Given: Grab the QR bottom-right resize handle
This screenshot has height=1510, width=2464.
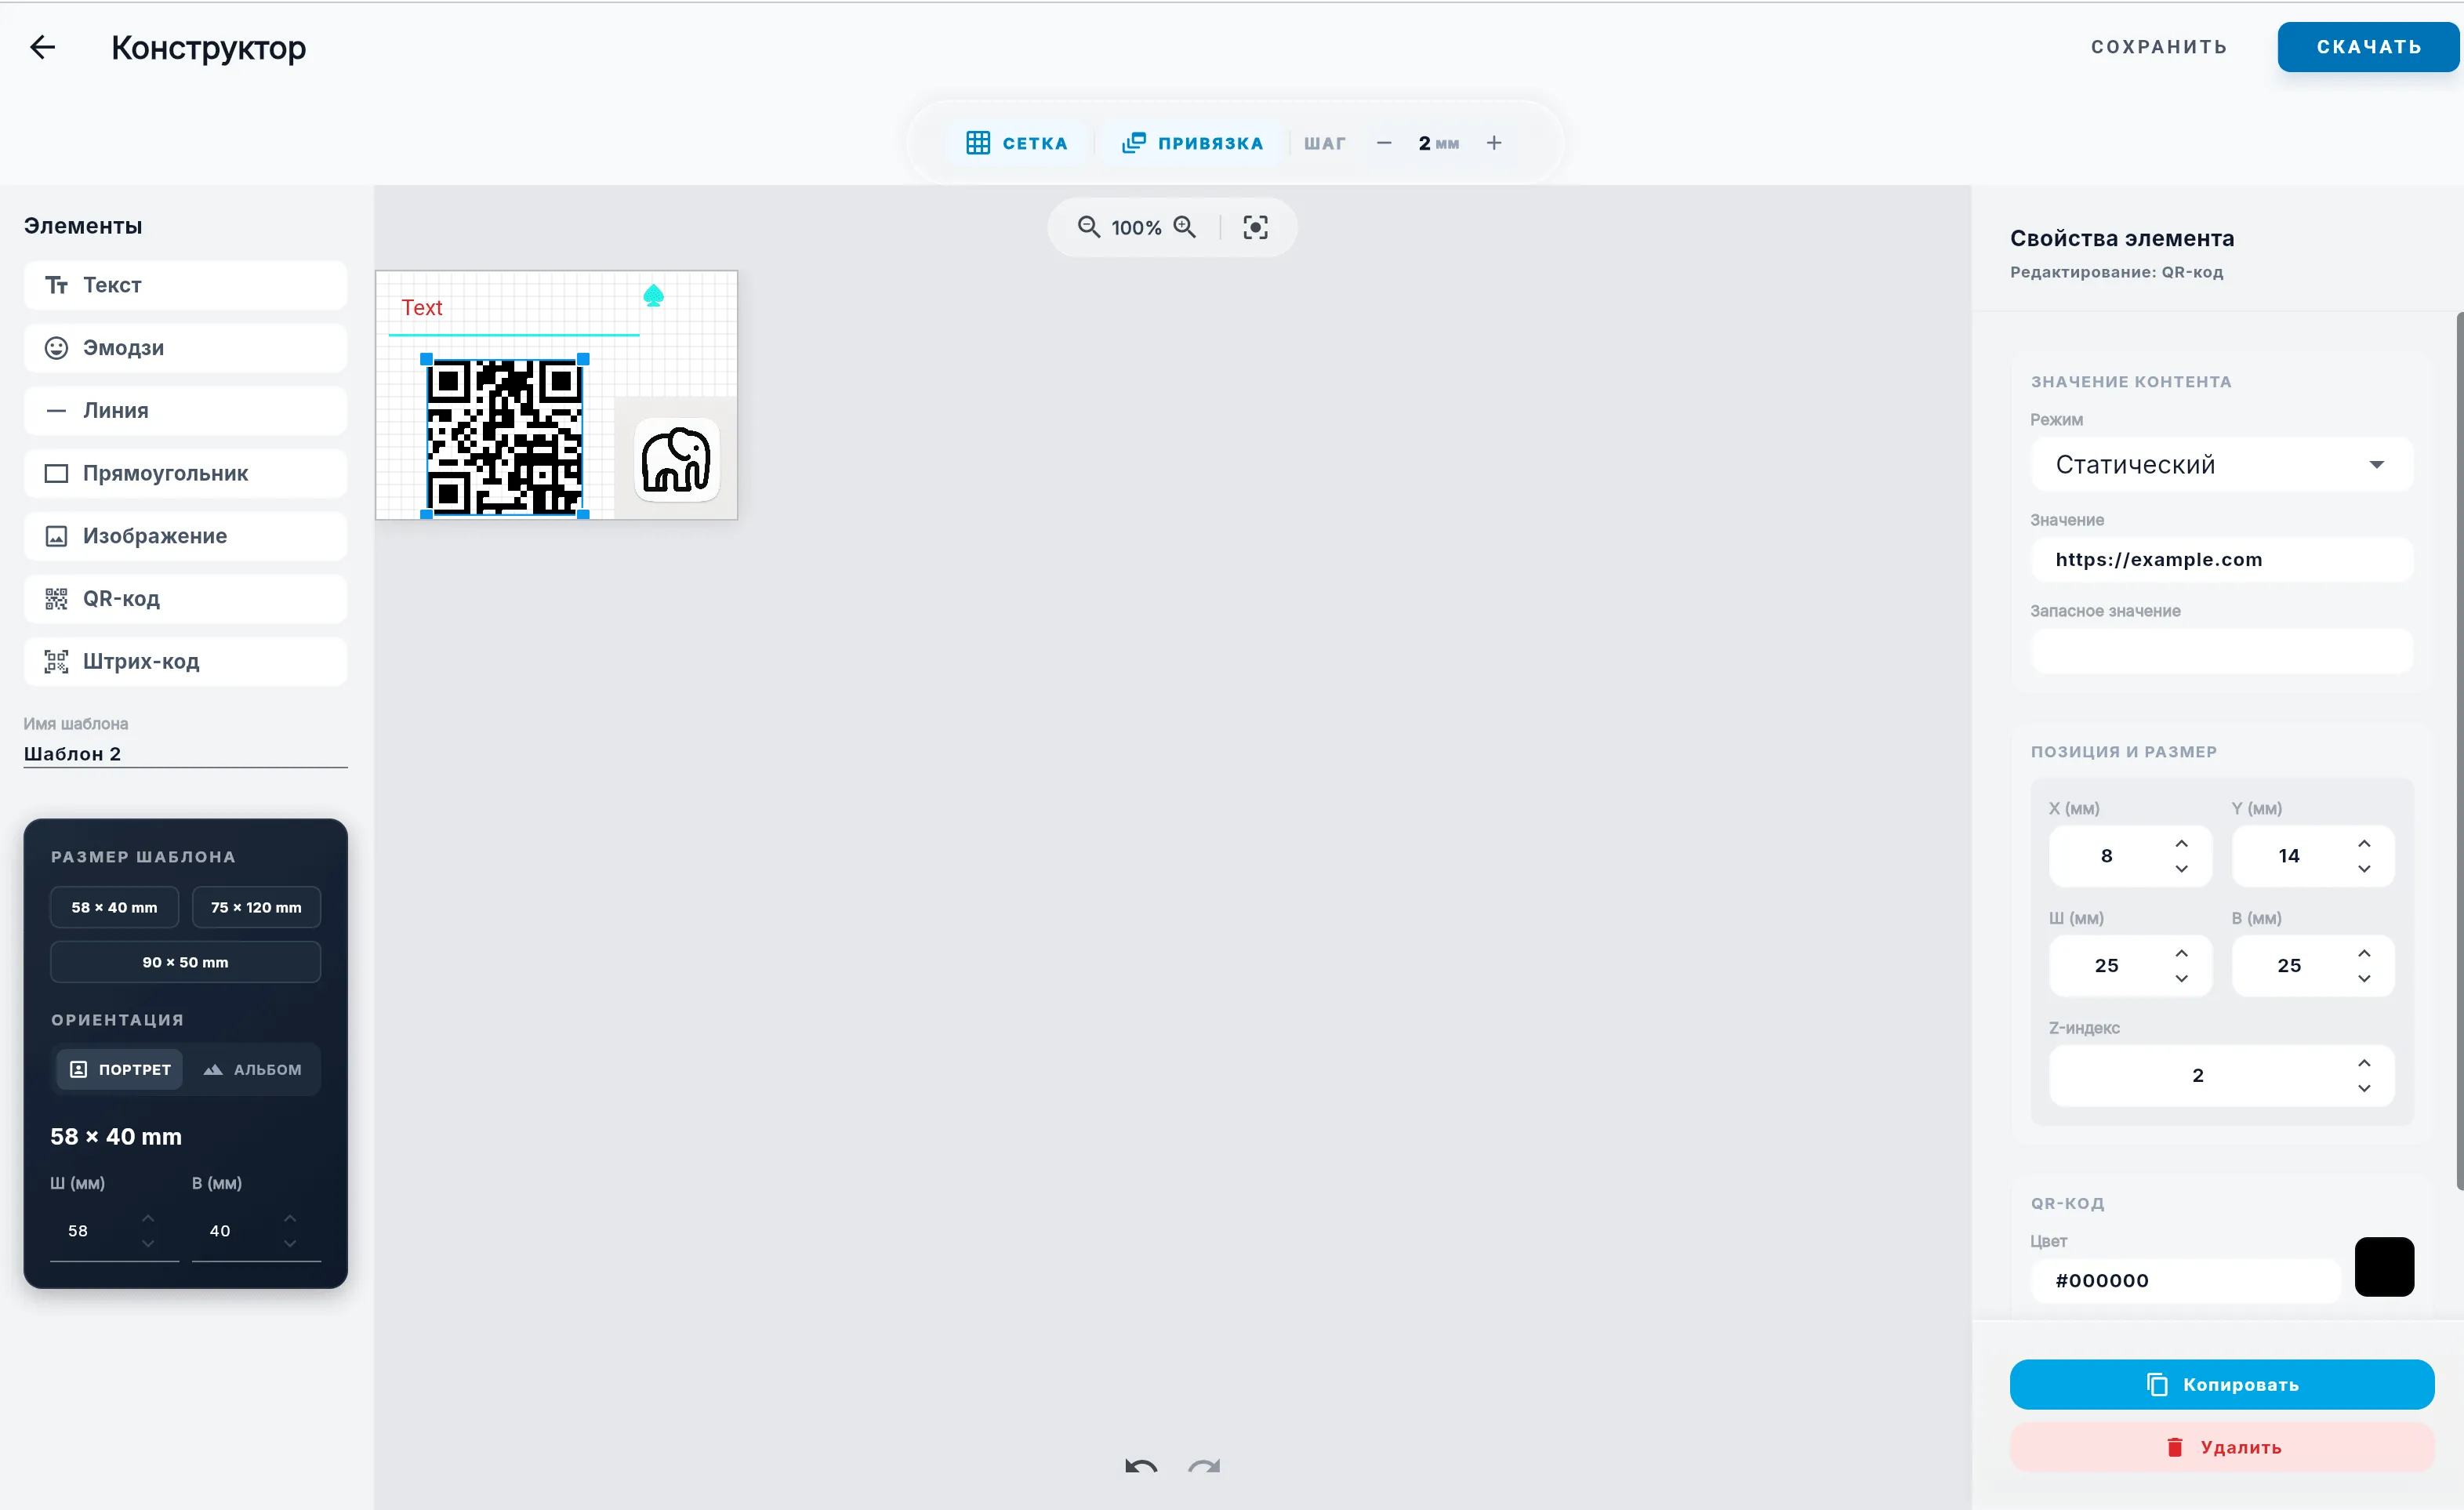Looking at the screenshot, I should [583, 515].
